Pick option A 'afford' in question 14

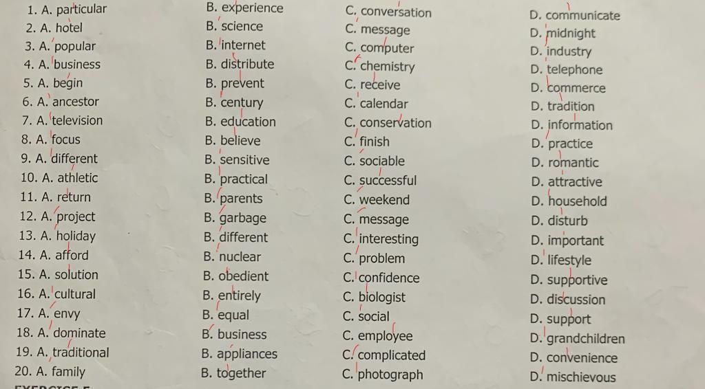[x=64, y=255]
